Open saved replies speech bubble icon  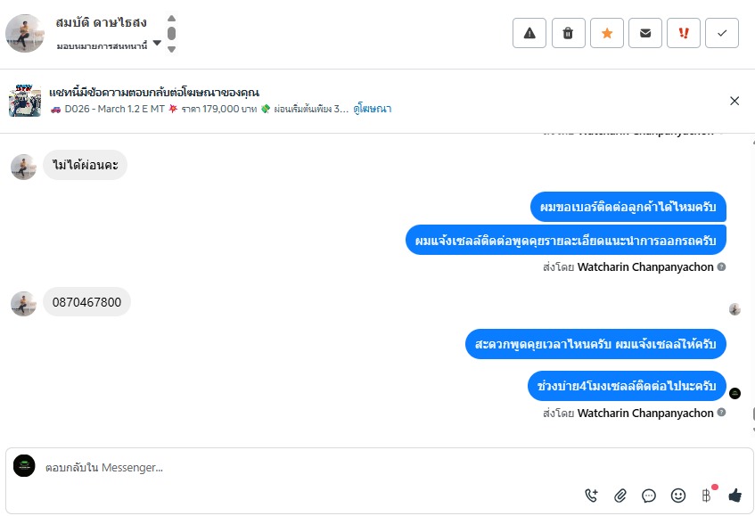(649, 496)
